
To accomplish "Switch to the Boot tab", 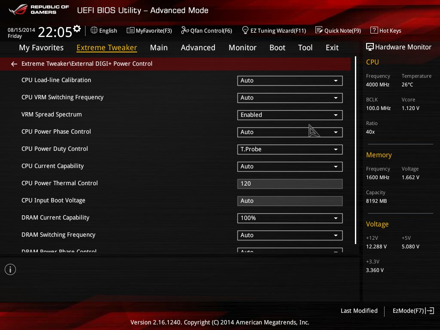I will (277, 48).
